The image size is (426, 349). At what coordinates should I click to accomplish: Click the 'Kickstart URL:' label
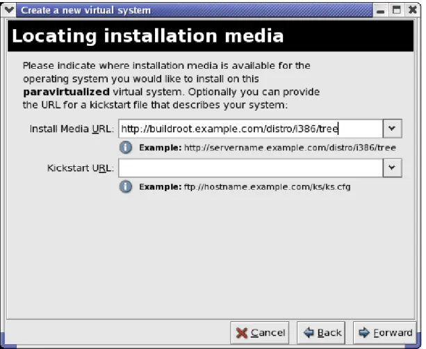click(x=81, y=168)
